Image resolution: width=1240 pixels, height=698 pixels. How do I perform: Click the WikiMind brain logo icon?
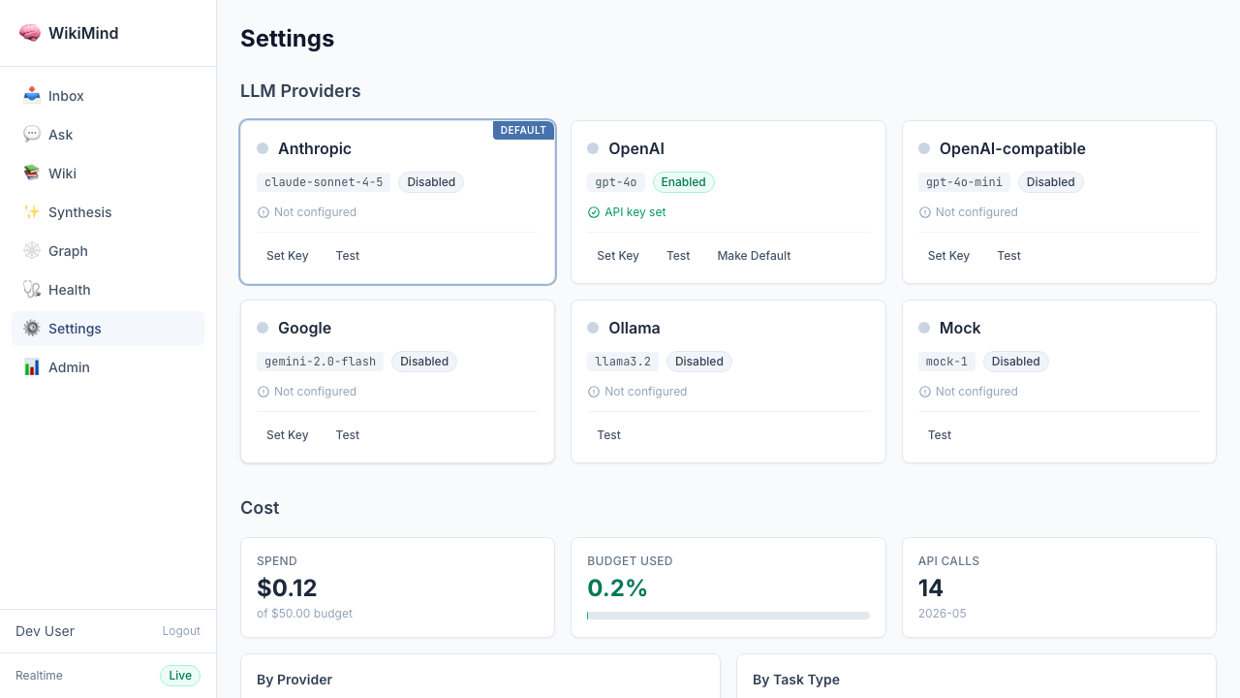point(30,33)
